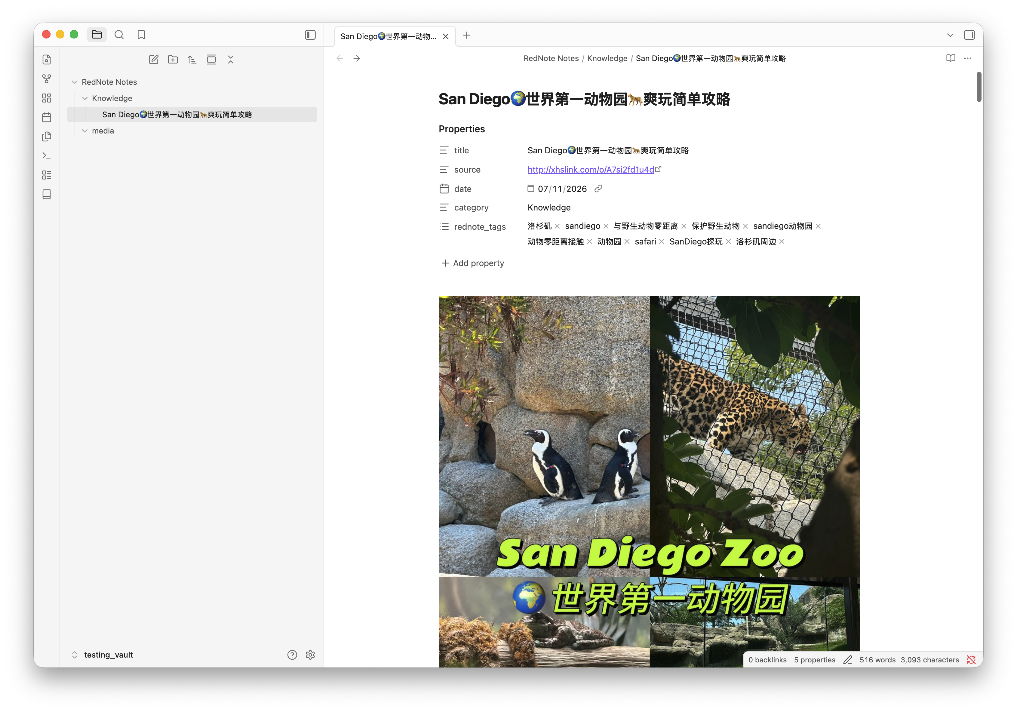1017x712 pixels.
Task: Open the more options menu
Action: pos(967,58)
